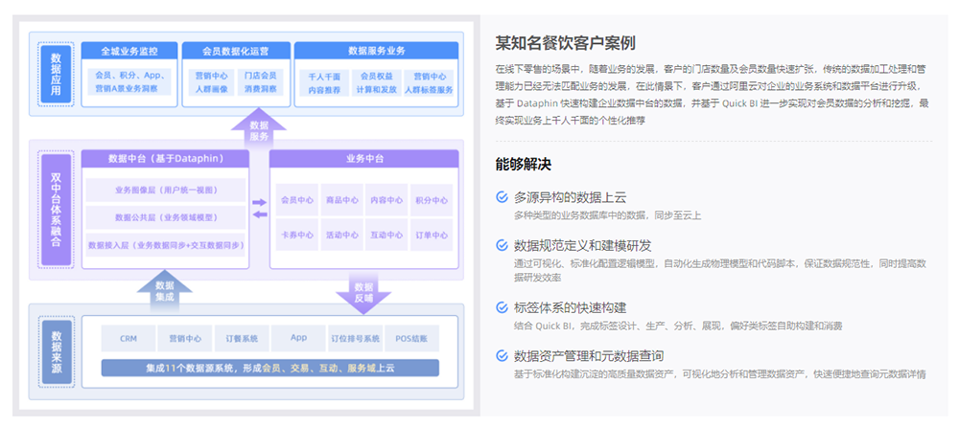
Task: Click the 卡券中心 cell
Action: click(296, 235)
